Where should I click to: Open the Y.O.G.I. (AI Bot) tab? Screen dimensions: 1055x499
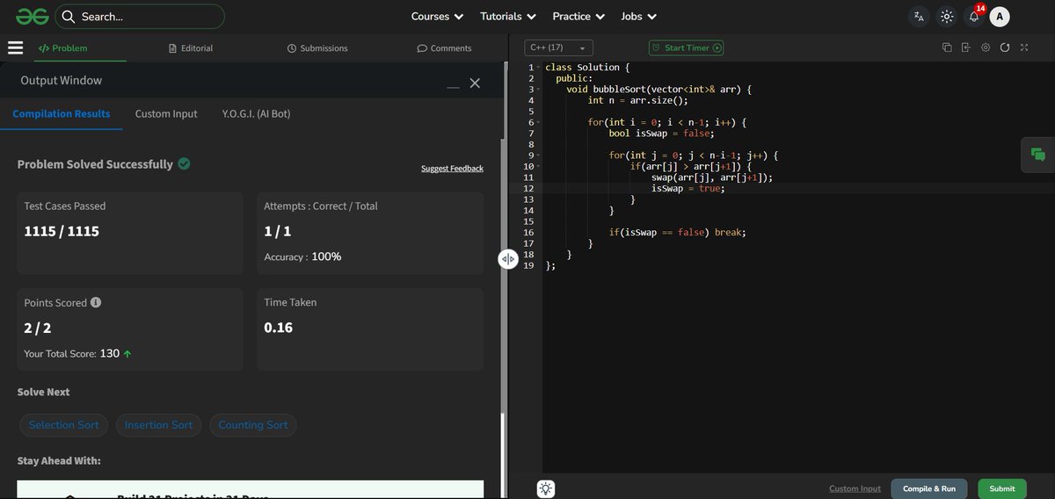[x=257, y=114]
